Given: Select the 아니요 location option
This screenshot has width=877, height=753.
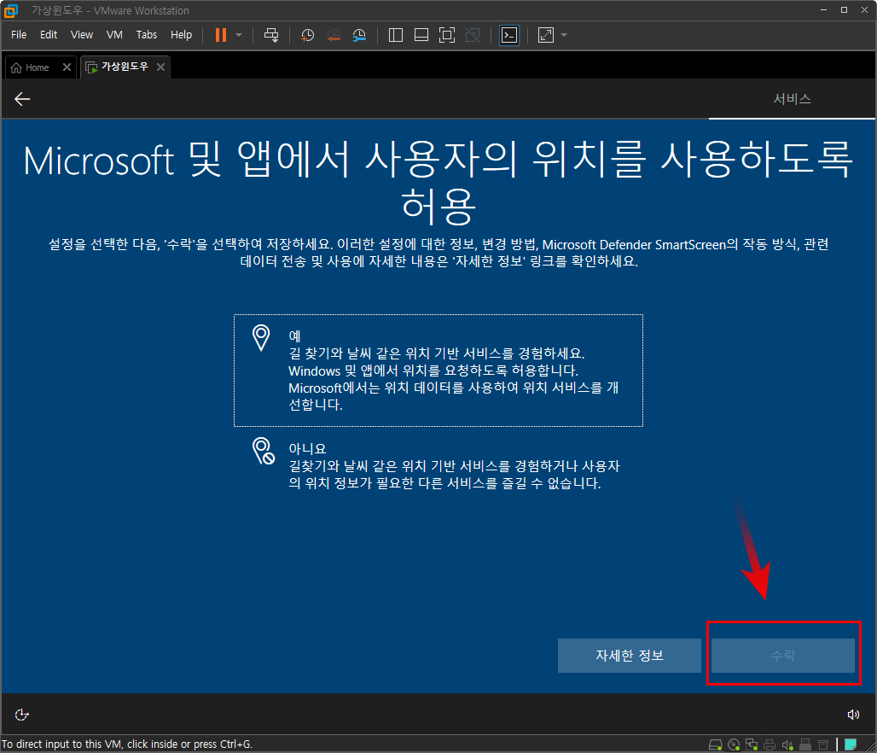Looking at the screenshot, I should coord(438,465).
